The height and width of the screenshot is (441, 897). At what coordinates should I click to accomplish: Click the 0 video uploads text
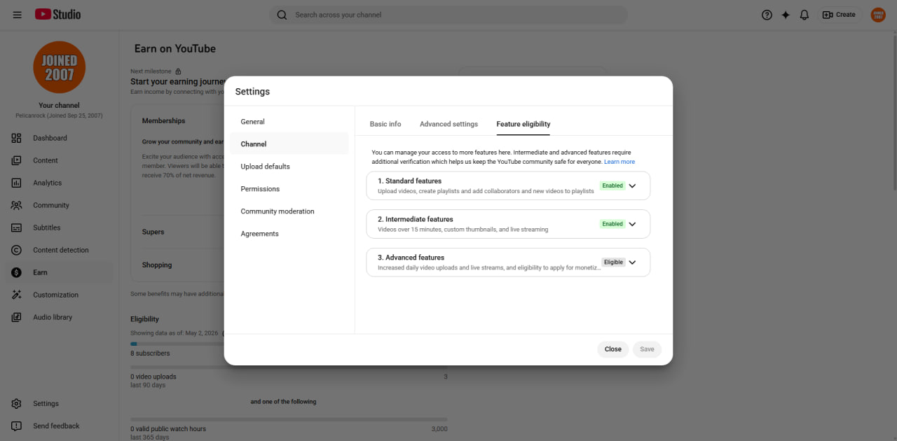[x=153, y=377]
